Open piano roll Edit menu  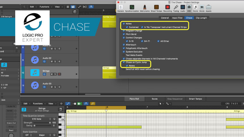[x=27, y=103]
